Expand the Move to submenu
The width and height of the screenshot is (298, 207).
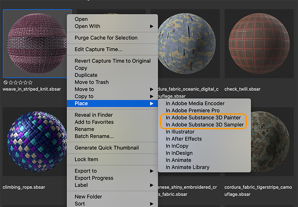tap(112, 89)
